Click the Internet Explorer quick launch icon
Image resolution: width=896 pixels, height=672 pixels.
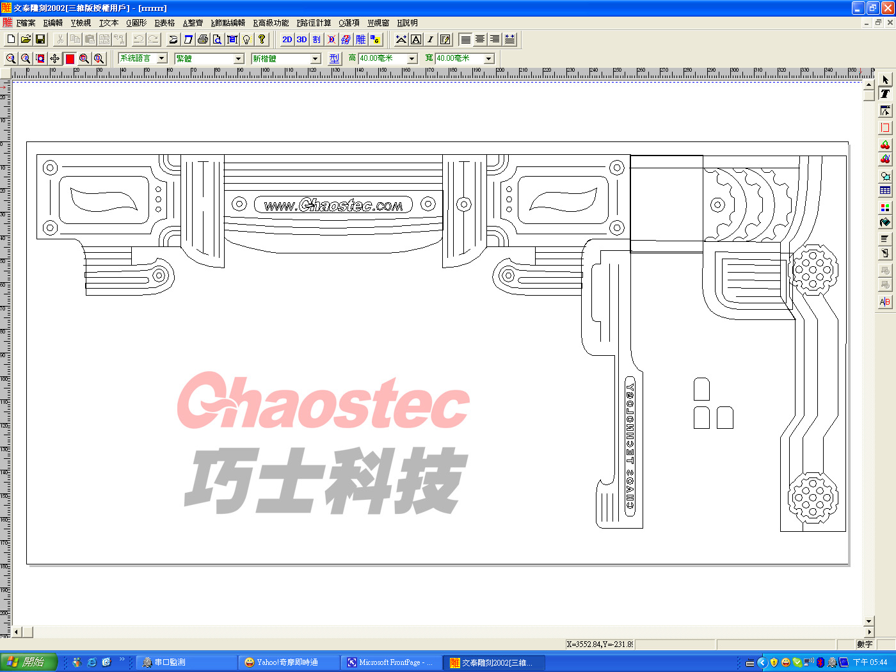coord(92,662)
